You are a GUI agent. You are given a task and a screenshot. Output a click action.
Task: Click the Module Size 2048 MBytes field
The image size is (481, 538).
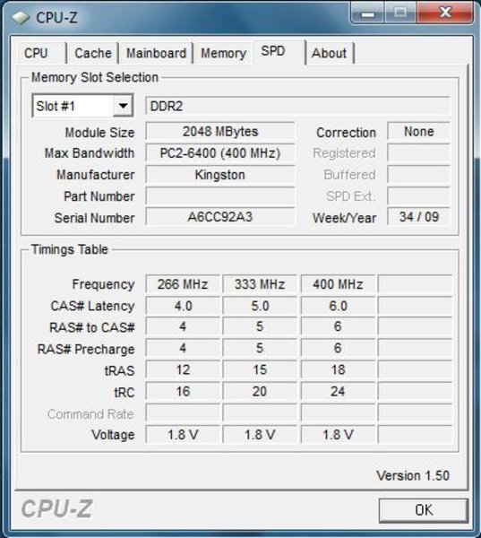point(220,132)
